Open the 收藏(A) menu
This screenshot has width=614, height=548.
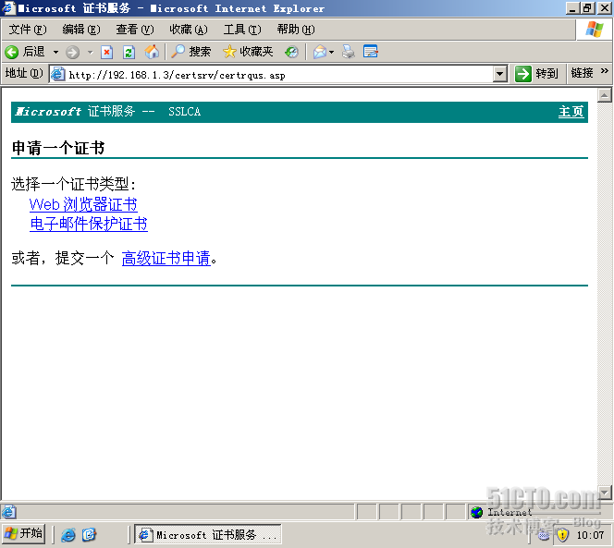(x=189, y=30)
